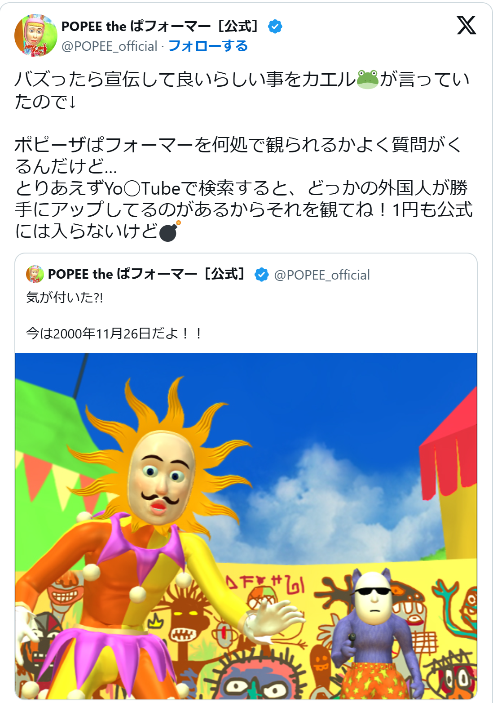493x703 pixels.
Task: Click the X logo icon
Action: [x=467, y=25]
